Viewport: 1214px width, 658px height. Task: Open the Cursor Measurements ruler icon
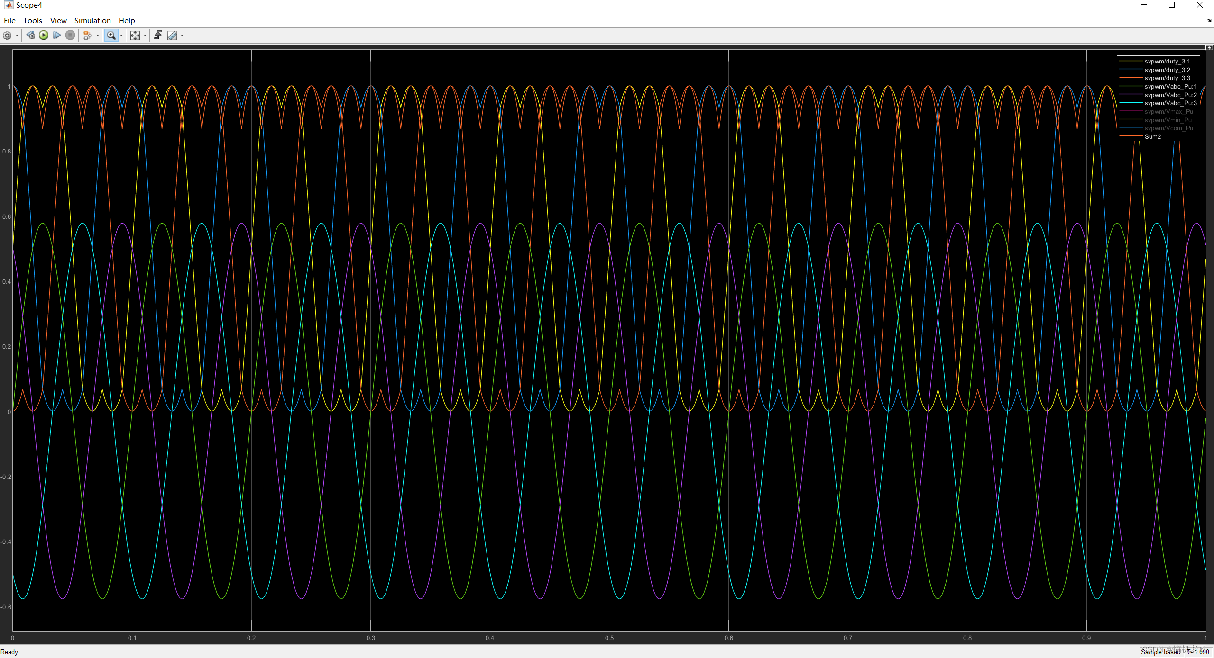[x=172, y=36]
